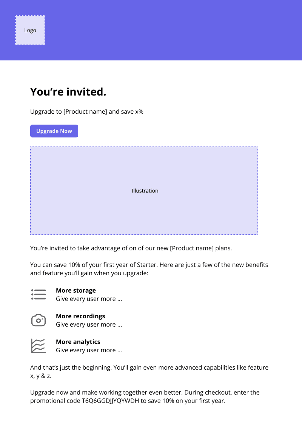Click the dashed border of the Logo box
The image size is (302, 435).
click(30, 15)
